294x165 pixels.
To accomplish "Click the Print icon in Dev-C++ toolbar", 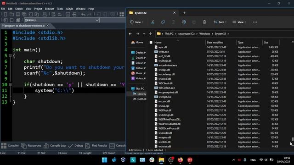I will (x=45, y=14).
